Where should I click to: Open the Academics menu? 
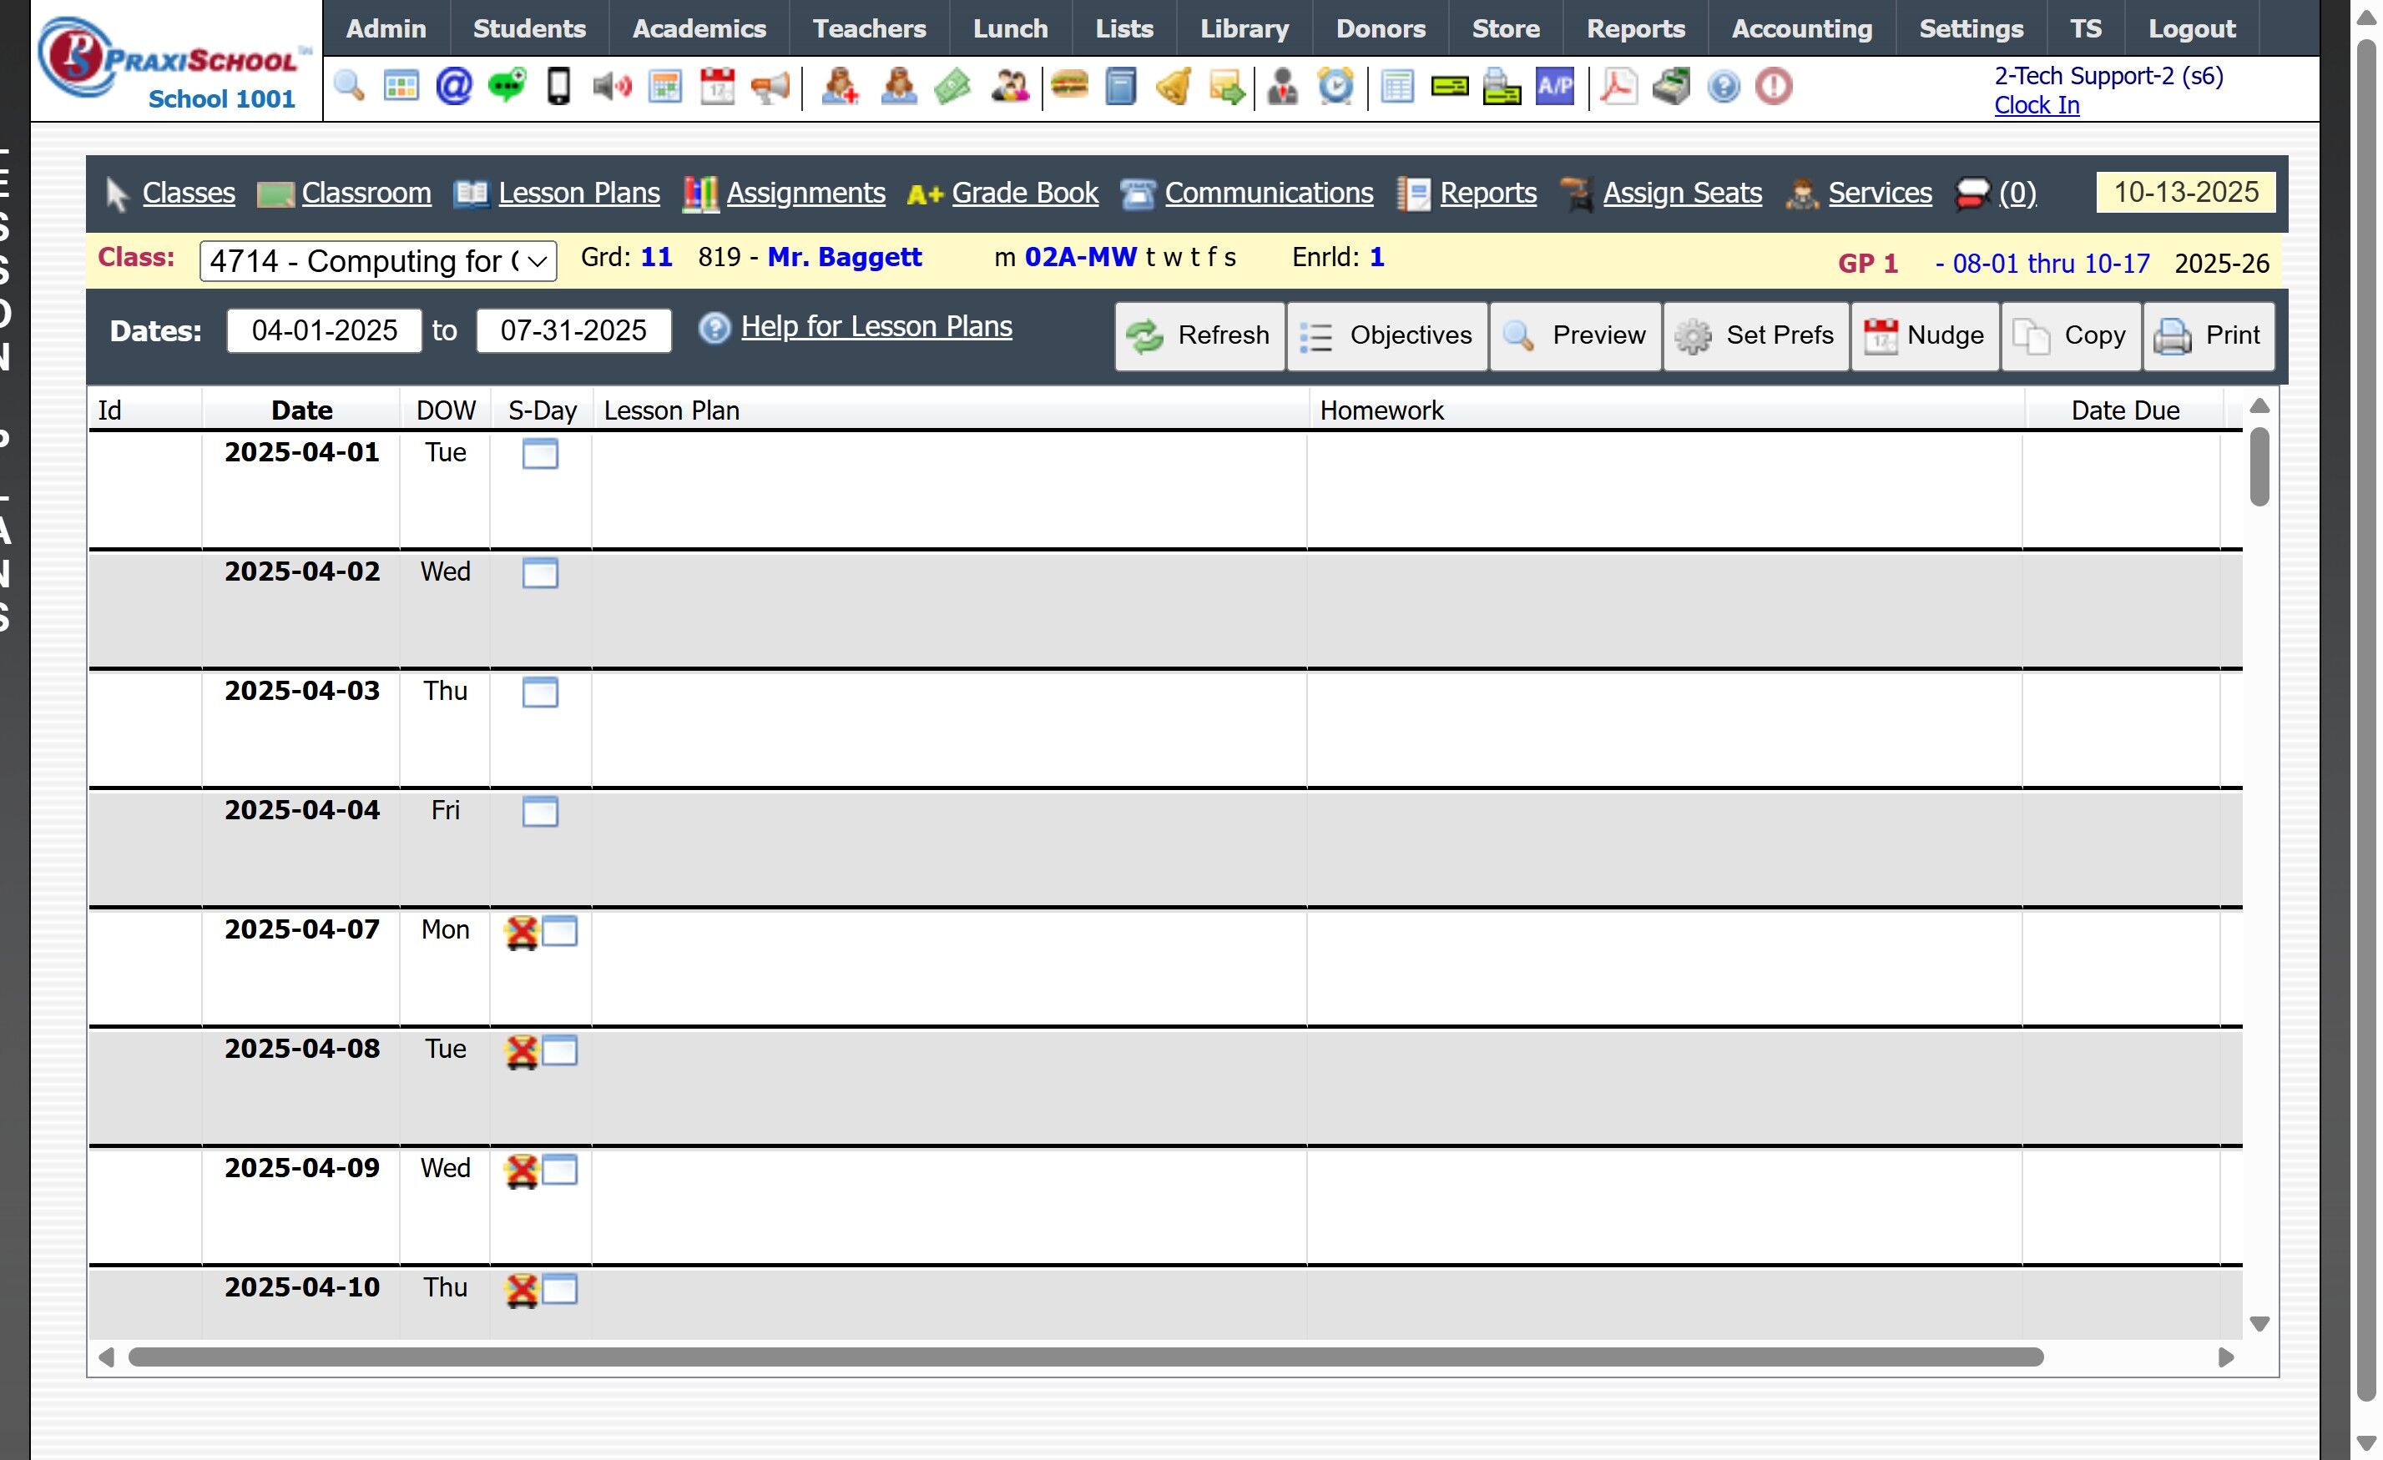point(699,29)
